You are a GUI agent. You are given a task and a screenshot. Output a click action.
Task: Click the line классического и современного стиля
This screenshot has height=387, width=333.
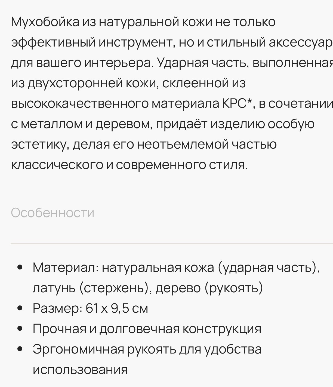129,165
